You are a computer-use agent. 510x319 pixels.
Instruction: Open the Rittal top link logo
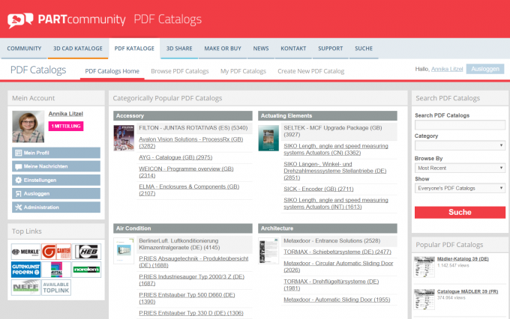(56, 270)
